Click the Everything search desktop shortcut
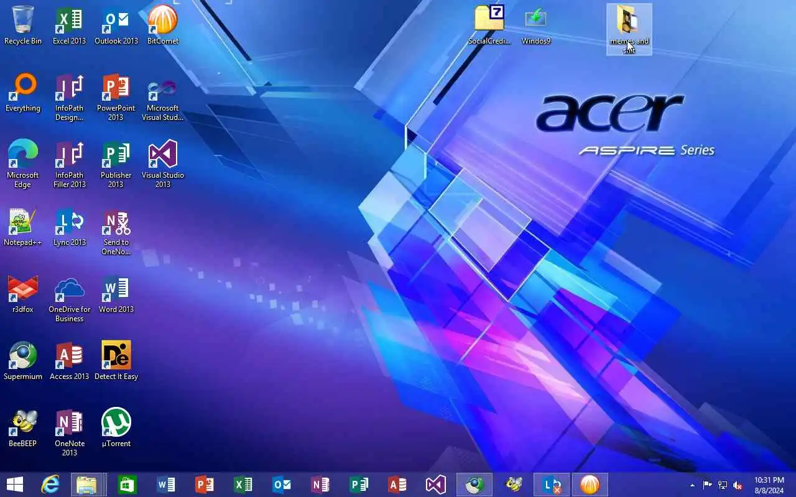 pos(23,92)
